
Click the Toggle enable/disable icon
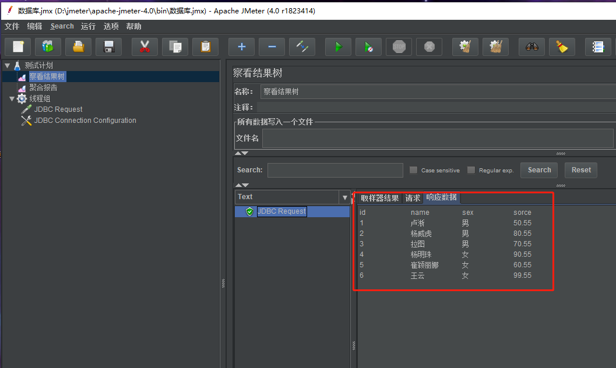click(x=302, y=47)
